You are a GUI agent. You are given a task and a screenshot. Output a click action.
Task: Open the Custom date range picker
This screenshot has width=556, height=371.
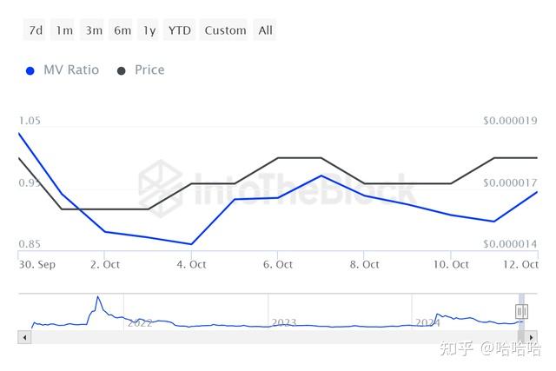click(x=225, y=30)
